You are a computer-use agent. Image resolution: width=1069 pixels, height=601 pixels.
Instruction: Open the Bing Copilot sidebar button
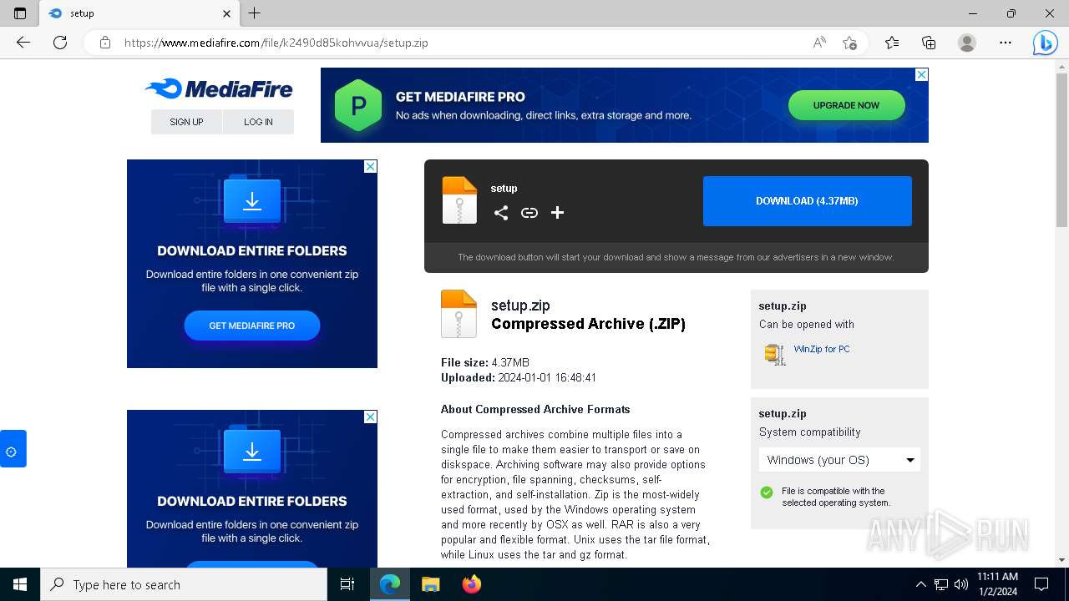tap(1045, 43)
